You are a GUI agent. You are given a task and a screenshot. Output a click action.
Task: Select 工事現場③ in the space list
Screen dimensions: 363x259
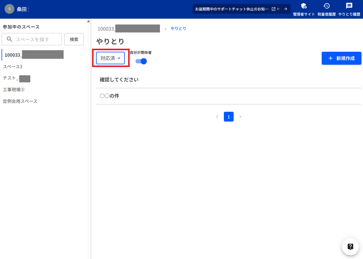(x=13, y=89)
